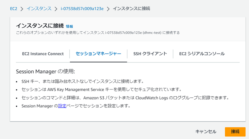Click the subtitle mentioning dhmc-test
This screenshot has height=139, width=249.
point(98,33)
